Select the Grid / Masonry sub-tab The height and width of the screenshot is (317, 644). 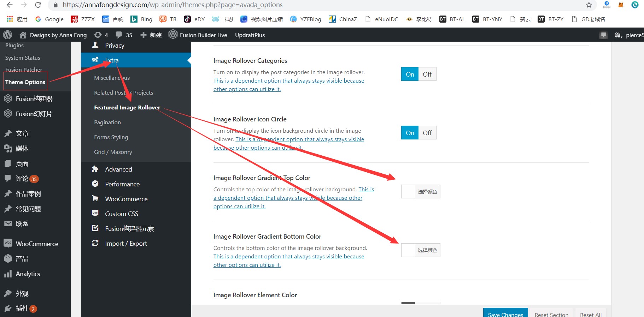[113, 152]
